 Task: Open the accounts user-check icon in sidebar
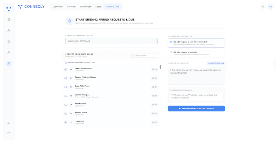click(x=9, y=30)
